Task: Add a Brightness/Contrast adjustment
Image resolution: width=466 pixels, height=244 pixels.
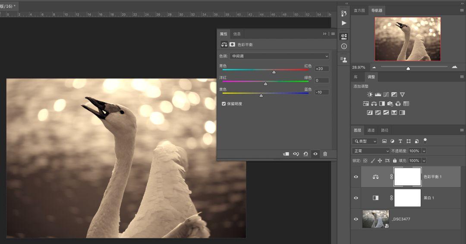Action: [x=370, y=94]
